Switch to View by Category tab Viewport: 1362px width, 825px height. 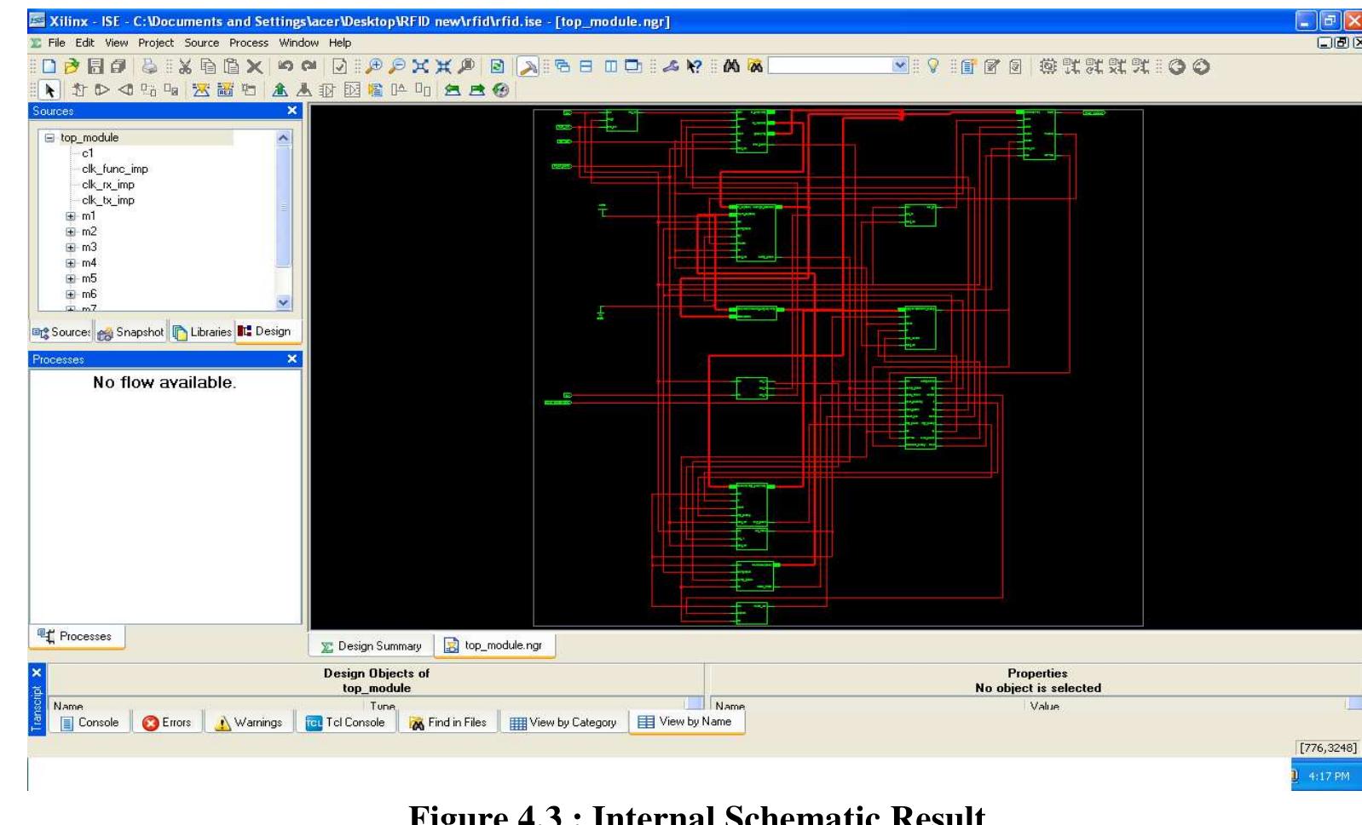coord(563,722)
